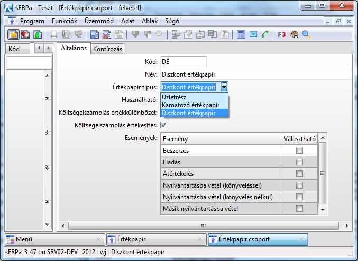Close the Értékpapír csoport tab
Image resolution: width=358 pixels, height=261 pixels.
(301, 239)
